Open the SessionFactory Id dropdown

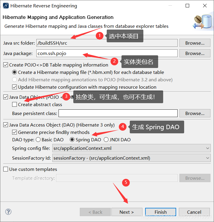coord(132,158)
